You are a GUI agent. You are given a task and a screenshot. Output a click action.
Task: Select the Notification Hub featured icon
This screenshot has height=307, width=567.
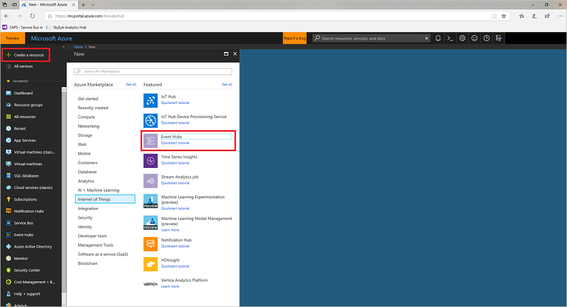click(x=151, y=244)
